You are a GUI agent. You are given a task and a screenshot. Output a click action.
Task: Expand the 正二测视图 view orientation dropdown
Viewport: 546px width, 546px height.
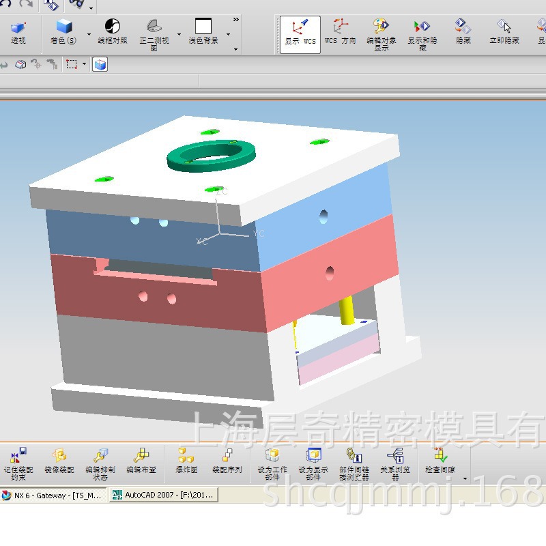[179, 35]
